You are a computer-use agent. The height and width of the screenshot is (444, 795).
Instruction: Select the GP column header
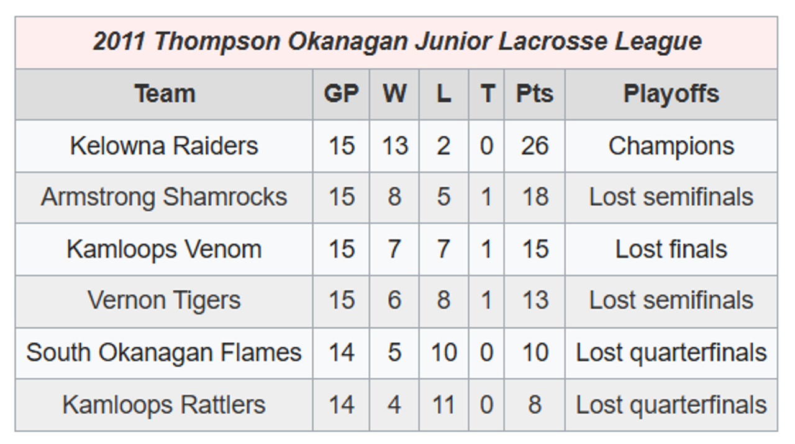coord(341,94)
